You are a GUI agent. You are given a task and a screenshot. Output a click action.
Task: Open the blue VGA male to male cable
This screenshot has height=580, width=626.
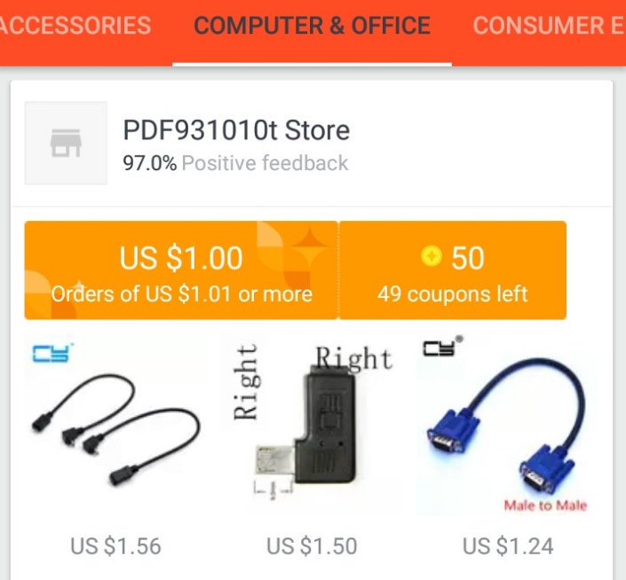tap(508, 425)
